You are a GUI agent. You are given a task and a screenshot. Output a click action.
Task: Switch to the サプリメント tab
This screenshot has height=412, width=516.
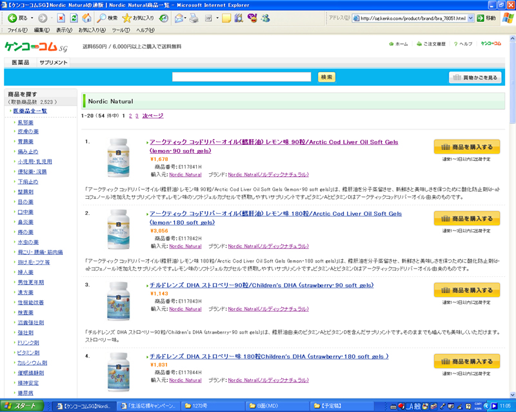point(53,62)
